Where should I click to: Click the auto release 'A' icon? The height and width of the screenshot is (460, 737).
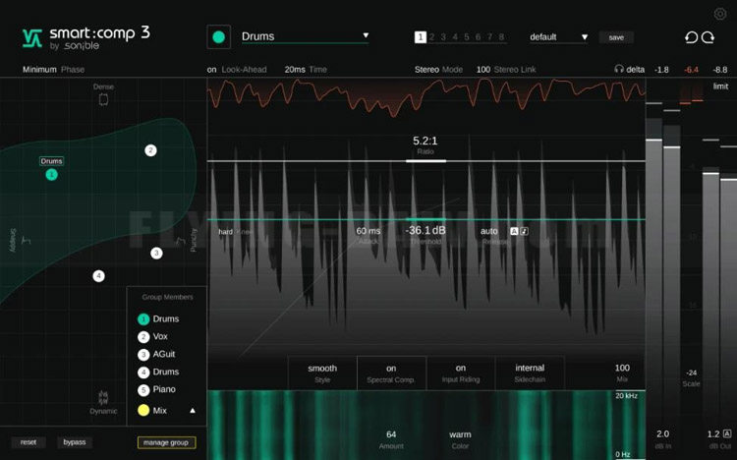pos(514,231)
